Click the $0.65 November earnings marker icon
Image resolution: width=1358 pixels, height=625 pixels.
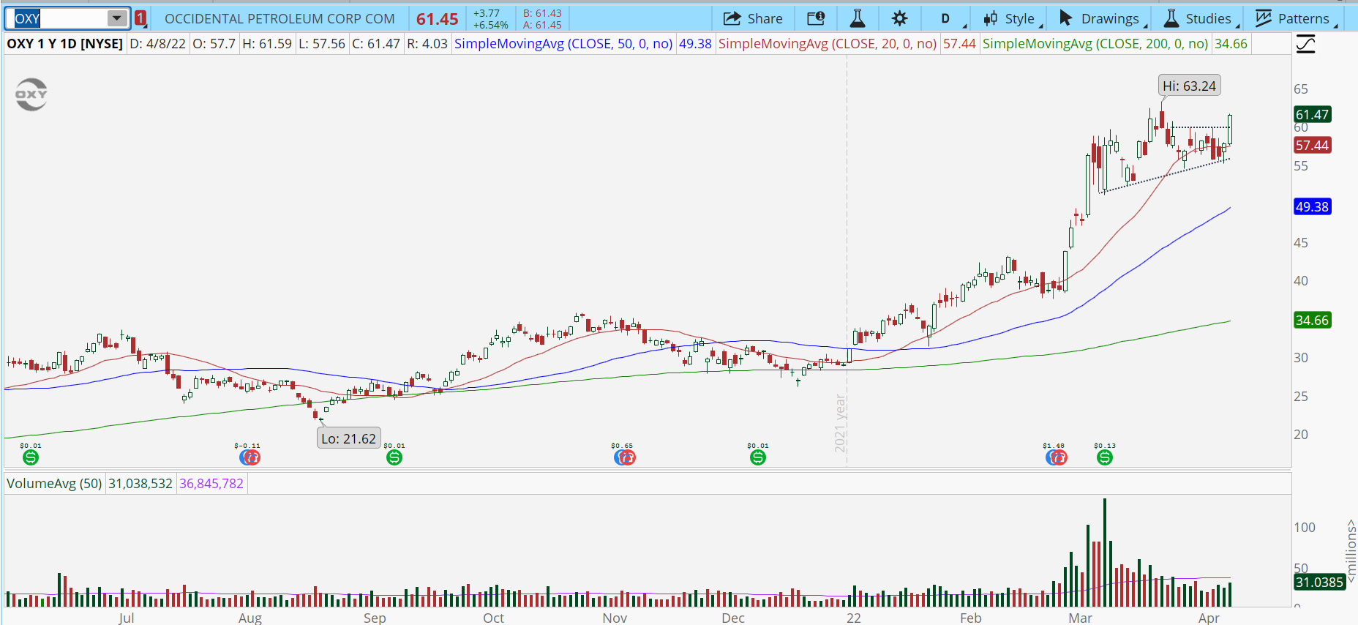(625, 457)
